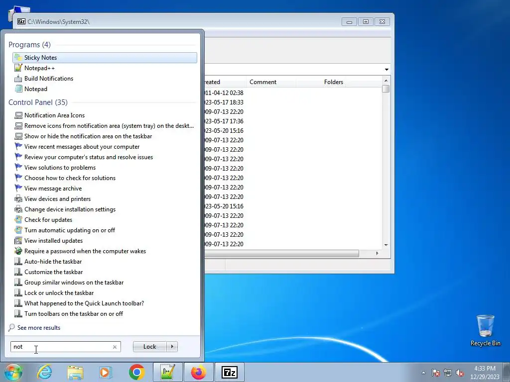Open Windows Explorer from the taskbar

pyautogui.click(x=75, y=372)
